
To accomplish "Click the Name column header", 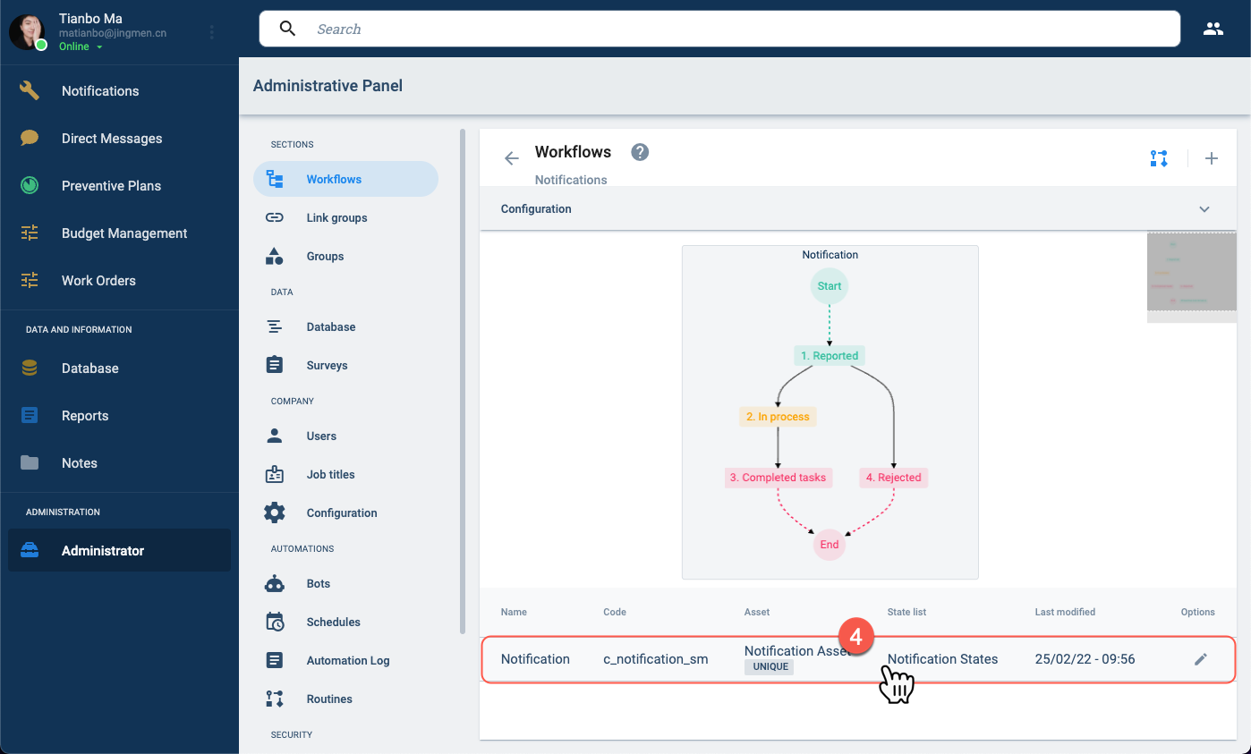I will (x=514, y=612).
